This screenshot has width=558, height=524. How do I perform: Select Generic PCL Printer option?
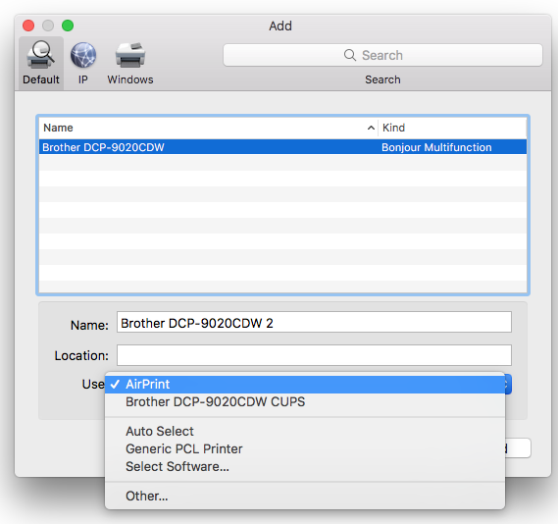coord(305,448)
